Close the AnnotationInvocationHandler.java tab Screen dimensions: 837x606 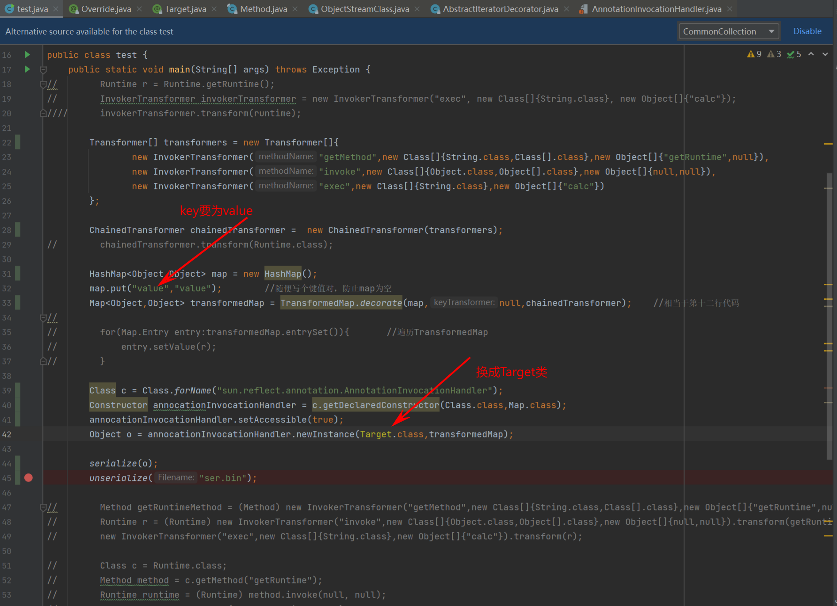(x=730, y=9)
